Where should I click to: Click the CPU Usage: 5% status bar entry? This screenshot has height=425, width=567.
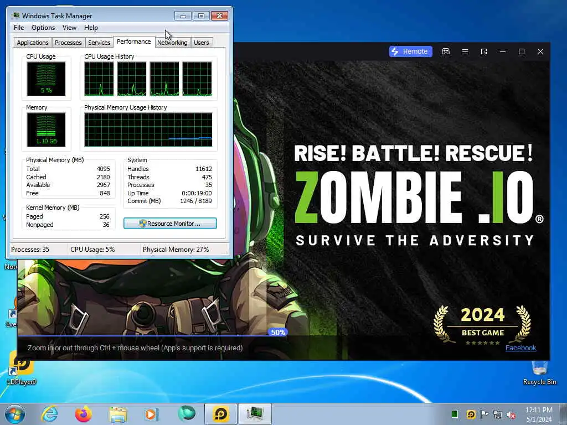point(92,250)
